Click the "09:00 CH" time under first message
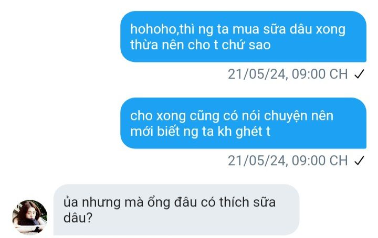Image resolution: width=378 pixels, height=238 pixels. coord(320,74)
